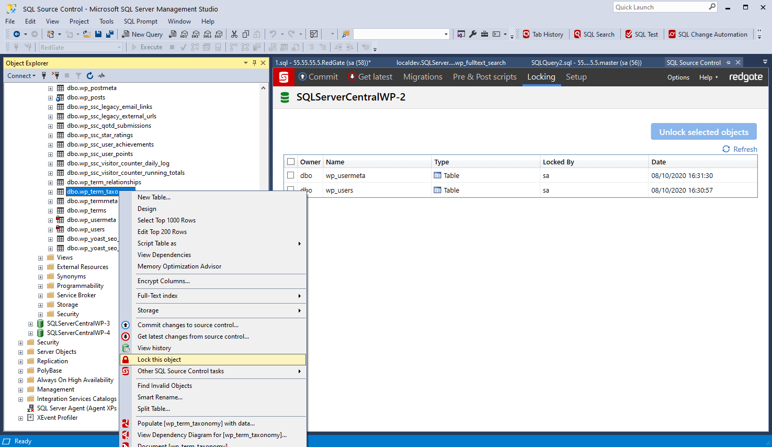Check the box for the wp_usermeta row
This screenshot has height=447, width=772.
click(x=291, y=175)
